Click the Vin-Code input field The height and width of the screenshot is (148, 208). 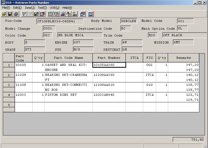pos(60,21)
